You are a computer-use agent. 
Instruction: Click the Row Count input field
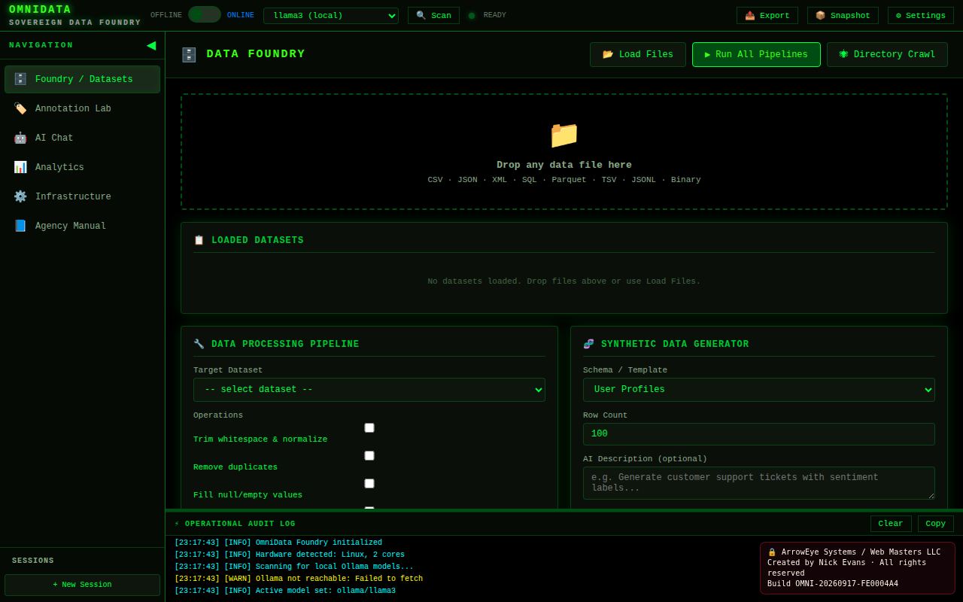click(759, 434)
